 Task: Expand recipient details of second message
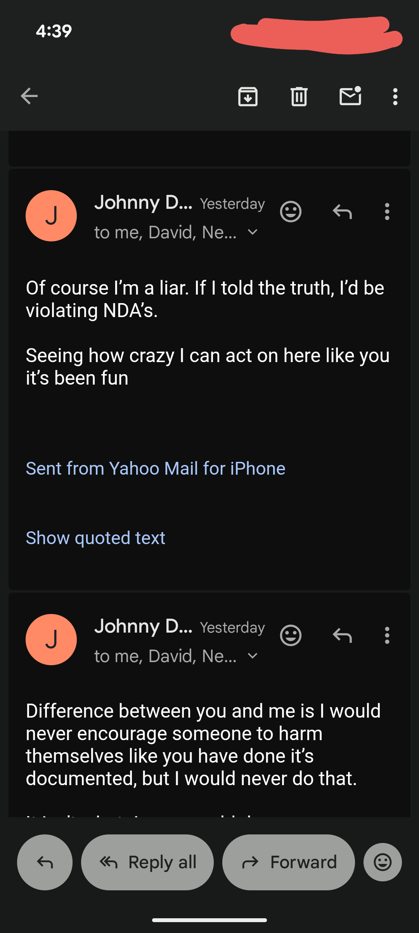coord(253,656)
